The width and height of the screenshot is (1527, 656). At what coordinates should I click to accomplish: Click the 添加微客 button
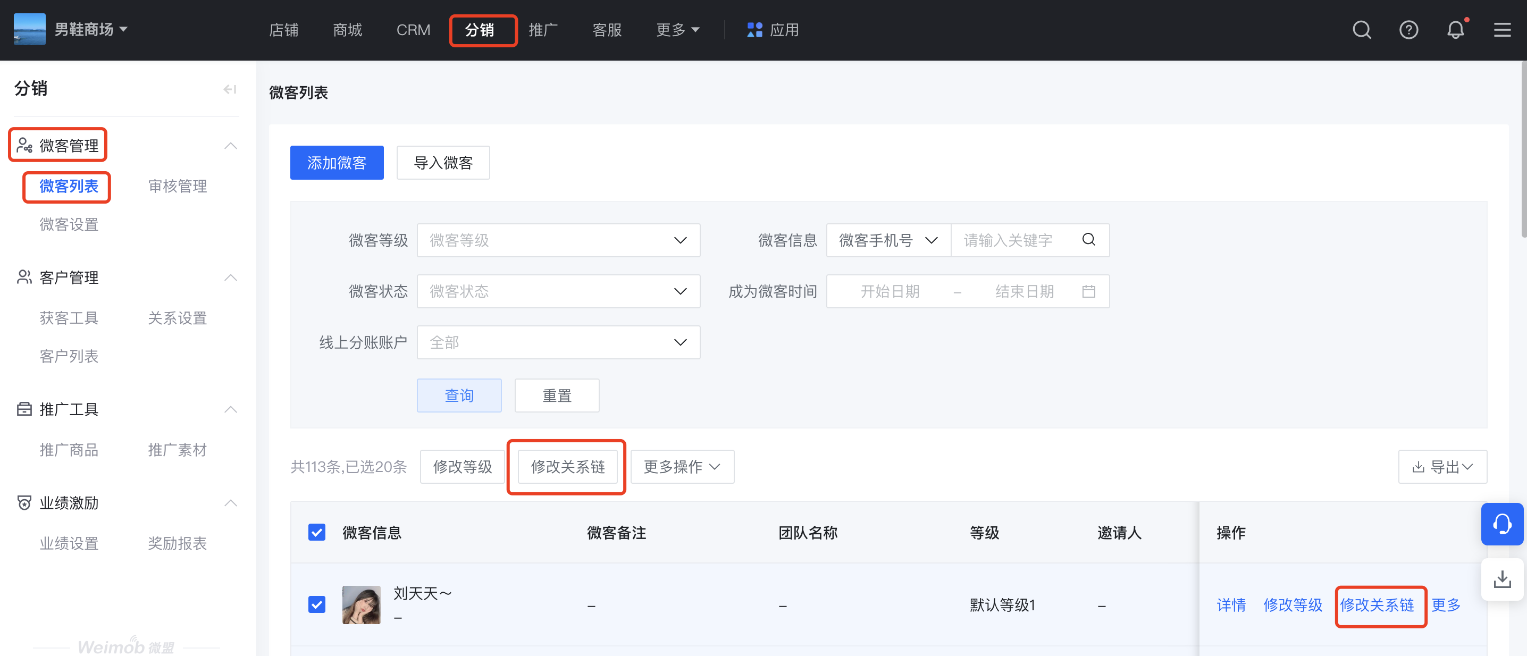coord(337,162)
